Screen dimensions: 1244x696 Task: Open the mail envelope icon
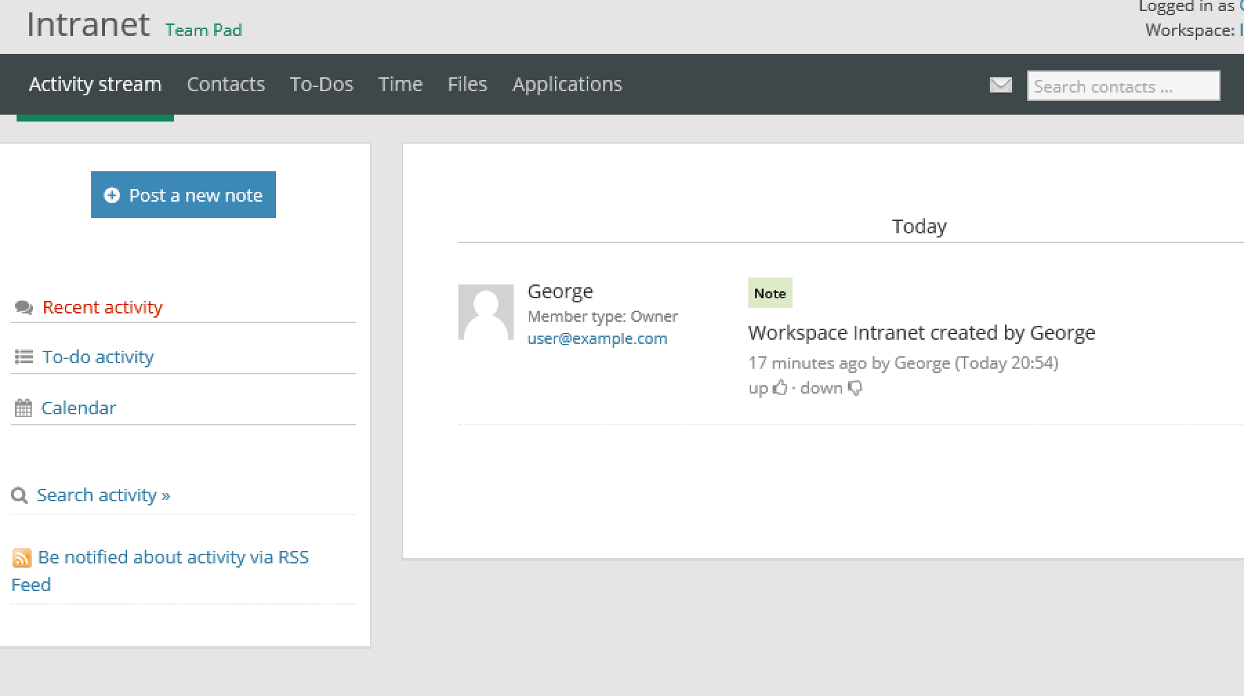coord(1000,85)
